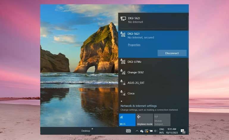Expand the Desktop toolbar chevron
This screenshot has width=229, height=140.
pyautogui.click(x=92, y=129)
